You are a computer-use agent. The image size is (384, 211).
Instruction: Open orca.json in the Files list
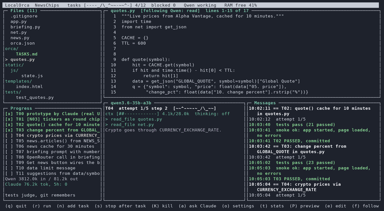tap(23, 43)
